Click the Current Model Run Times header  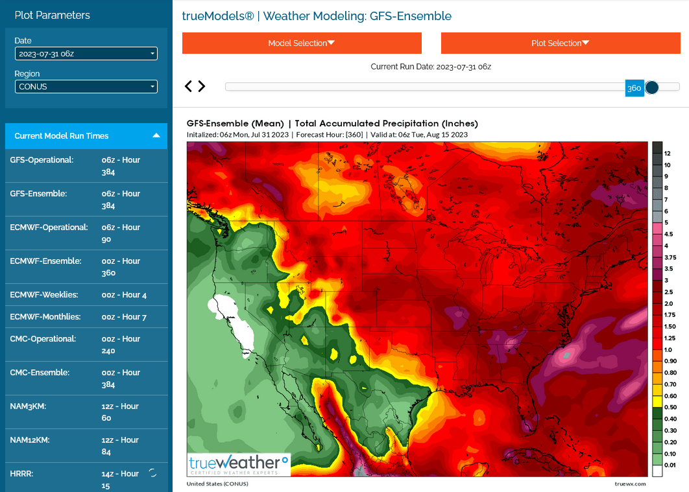(86, 136)
